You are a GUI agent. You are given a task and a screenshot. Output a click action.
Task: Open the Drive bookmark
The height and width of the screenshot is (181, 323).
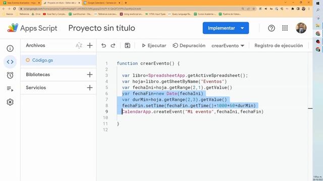[x=36, y=14]
